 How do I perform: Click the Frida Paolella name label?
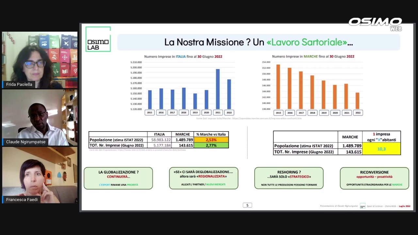[x=19, y=84]
